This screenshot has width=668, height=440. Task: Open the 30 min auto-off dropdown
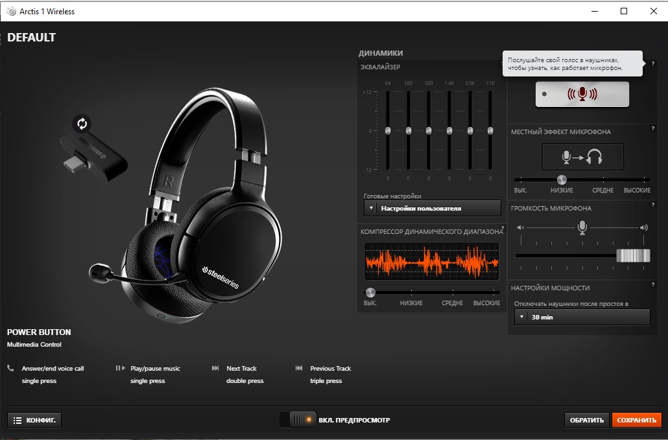pos(582,317)
